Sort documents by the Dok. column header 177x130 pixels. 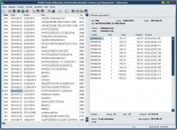pos(6,15)
